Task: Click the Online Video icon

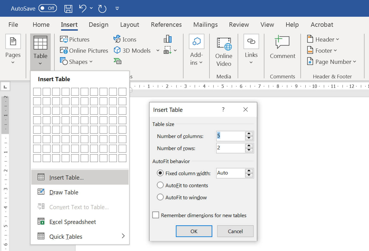Action: coord(224,44)
